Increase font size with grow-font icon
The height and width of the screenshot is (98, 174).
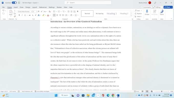click(39, 12)
